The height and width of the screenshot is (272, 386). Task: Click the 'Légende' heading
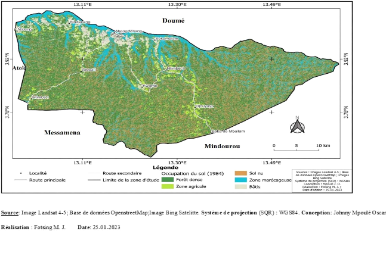pyautogui.click(x=165, y=168)
